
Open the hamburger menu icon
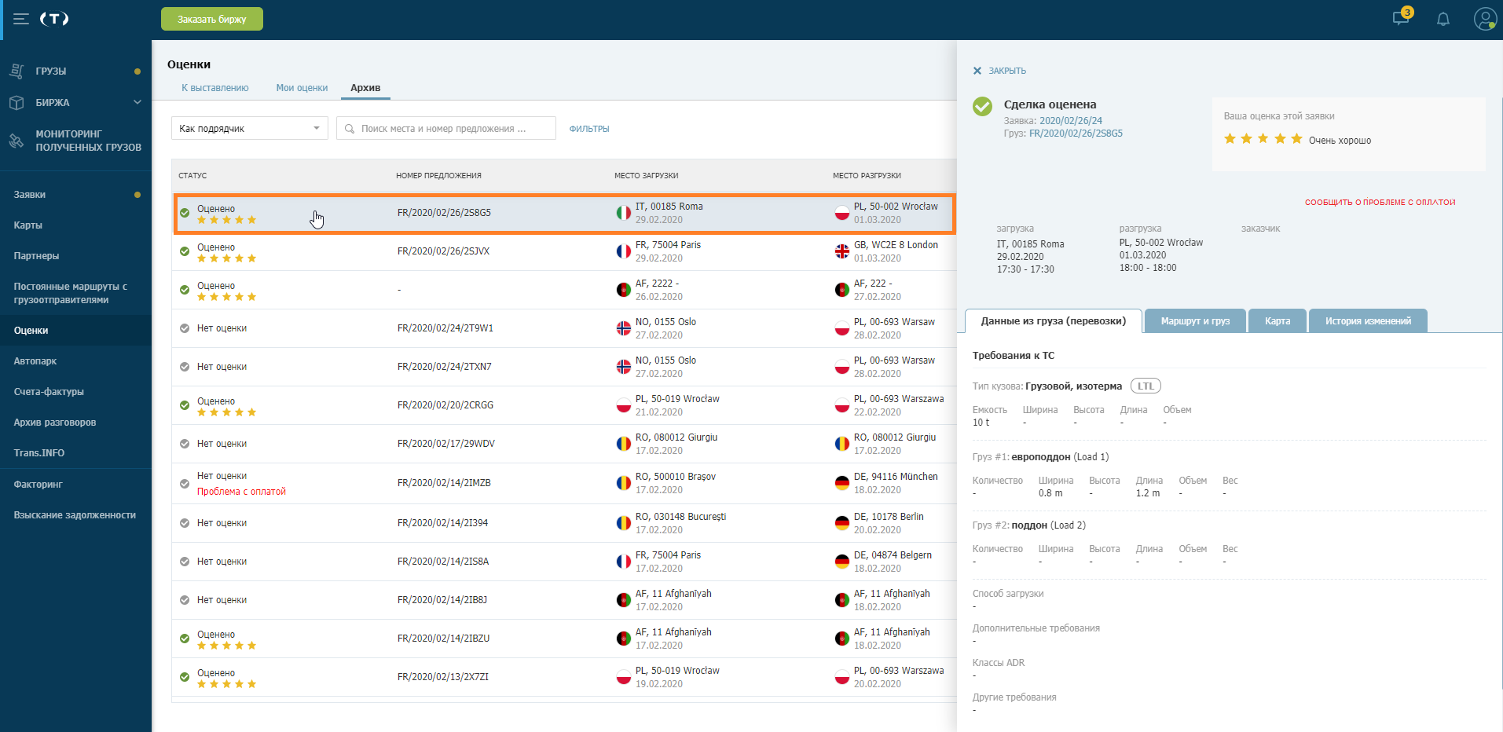[x=21, y=19]
